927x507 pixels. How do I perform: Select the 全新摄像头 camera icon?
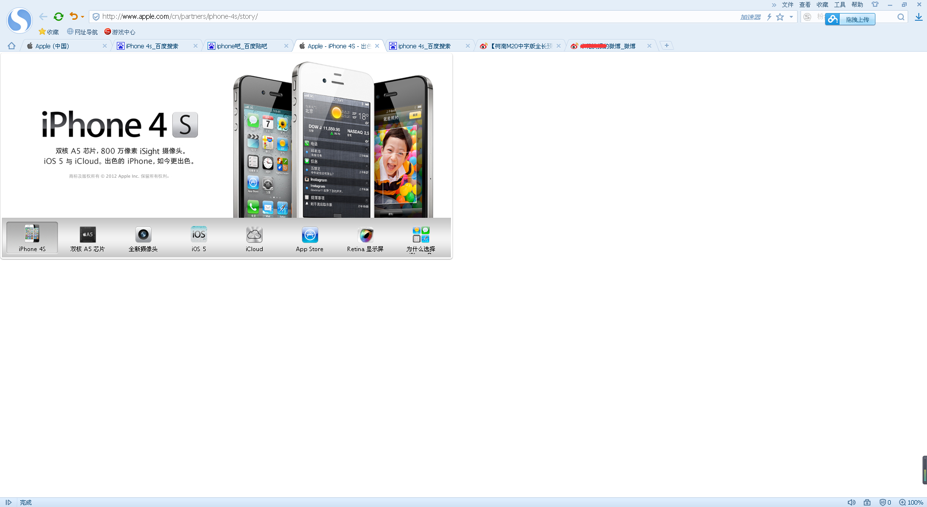pyautogui.click(x=143, y=235)
